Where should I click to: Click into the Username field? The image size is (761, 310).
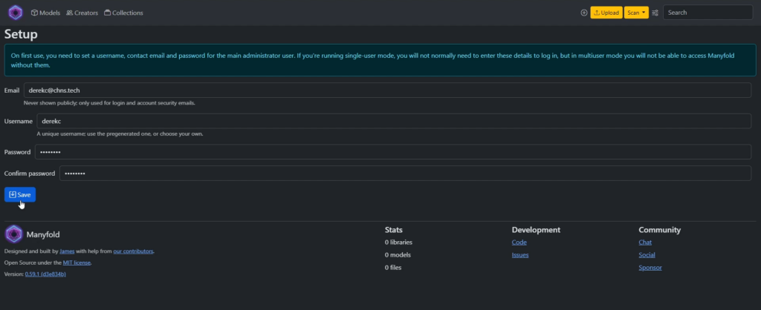click(x=394, y=121)
